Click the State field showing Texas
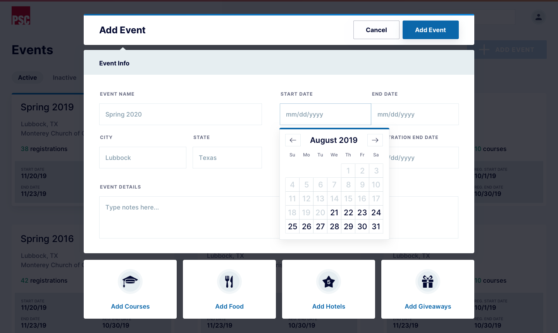Screen dimensions: 558x333 (x=227, y=158)
